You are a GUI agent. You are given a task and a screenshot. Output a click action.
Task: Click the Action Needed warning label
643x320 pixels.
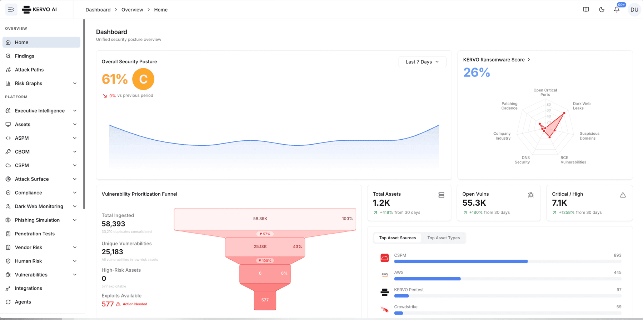[x=135, y=304]
